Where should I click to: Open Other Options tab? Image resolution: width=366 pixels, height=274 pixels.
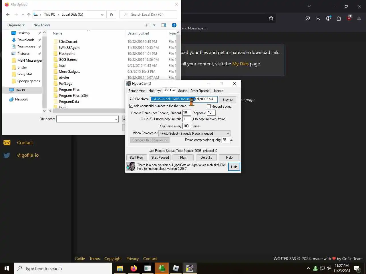pyautogui.click(x=200, y=91)
